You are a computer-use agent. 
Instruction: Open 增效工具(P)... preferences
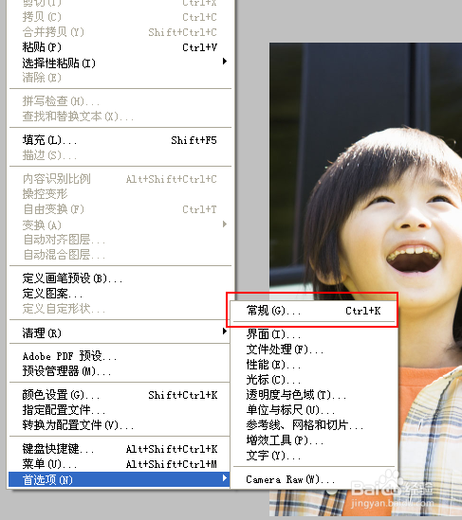pyautogui.click(x=314, y=440)
